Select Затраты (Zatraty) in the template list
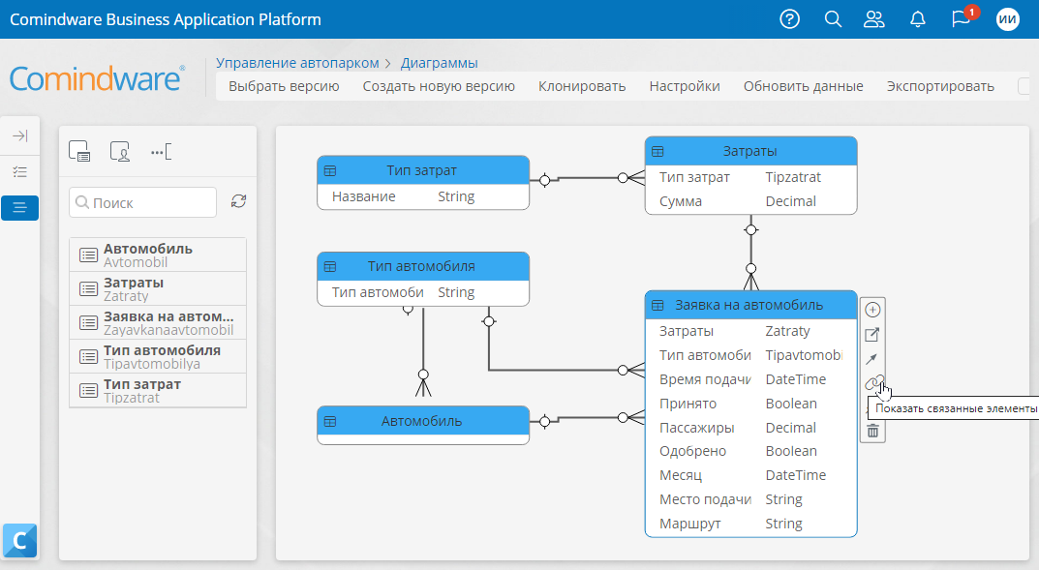This screenshot has height=570, width=1039. 158,288
